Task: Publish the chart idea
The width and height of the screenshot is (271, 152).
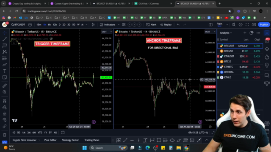Action: (264, 24)
